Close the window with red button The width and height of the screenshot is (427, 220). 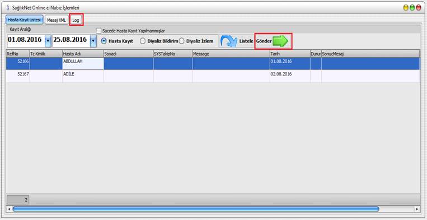click(x=418, y=8)
